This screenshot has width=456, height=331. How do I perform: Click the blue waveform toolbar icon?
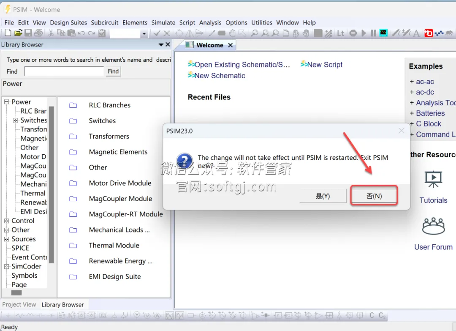coord(439,33)
